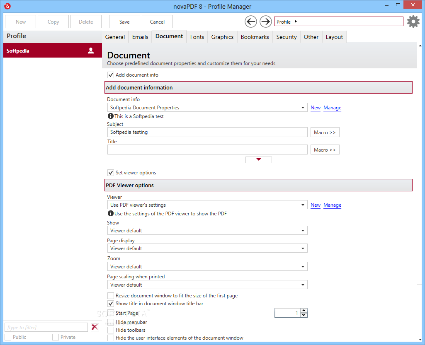Tick the Private filter checkbox
Screen dimensions: 425x345
(x=56, y=337)
